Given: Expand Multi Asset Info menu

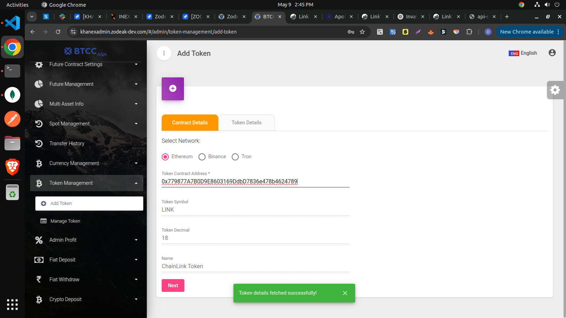Looking at the screenshot, I should point(136,104).
